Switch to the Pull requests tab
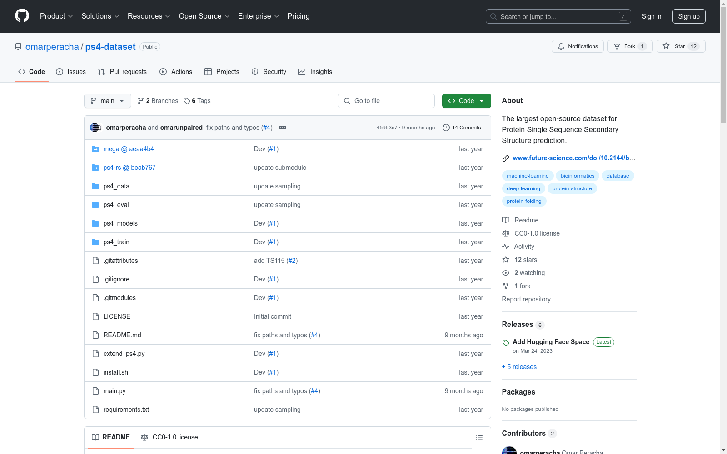This screenshot has width=727, height=454. click(122, 72)
